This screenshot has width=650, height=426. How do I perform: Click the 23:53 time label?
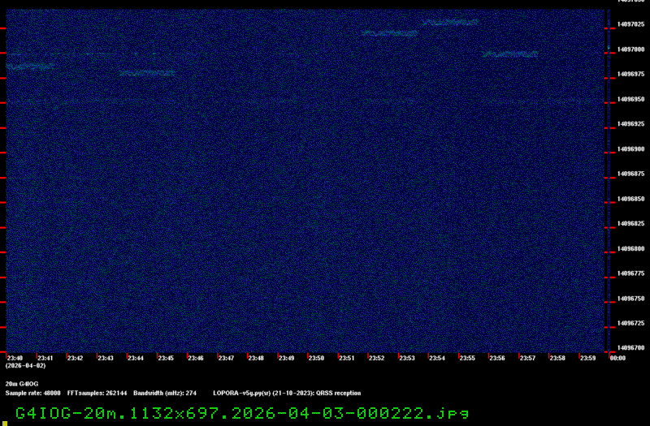[407, 358]
